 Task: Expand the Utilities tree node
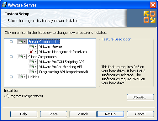(x=11, y=77)
